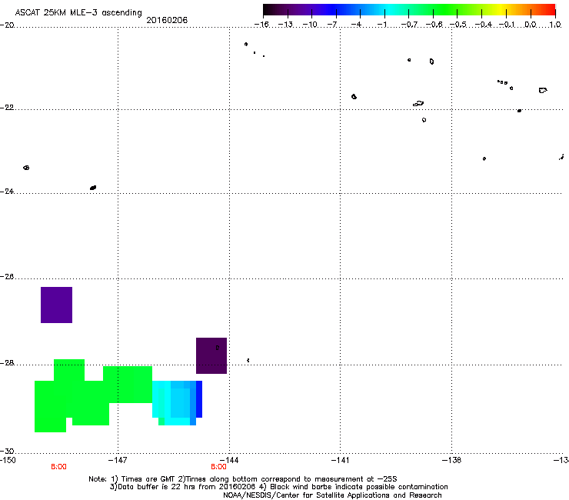Click the -0.1 color scale label
This screenshot has width=569, height=500.
507,25
